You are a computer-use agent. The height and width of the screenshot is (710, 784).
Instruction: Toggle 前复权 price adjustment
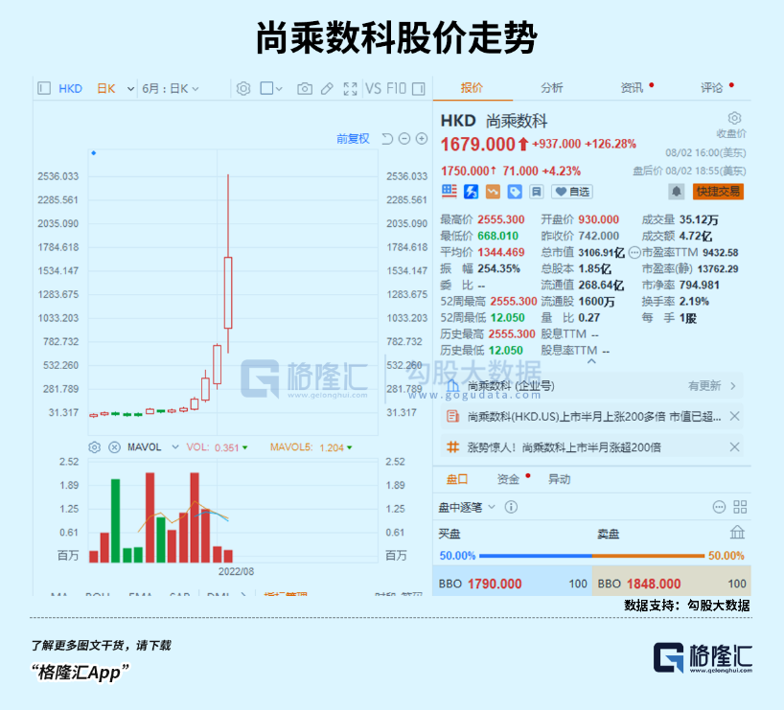(x=353, y=139)
